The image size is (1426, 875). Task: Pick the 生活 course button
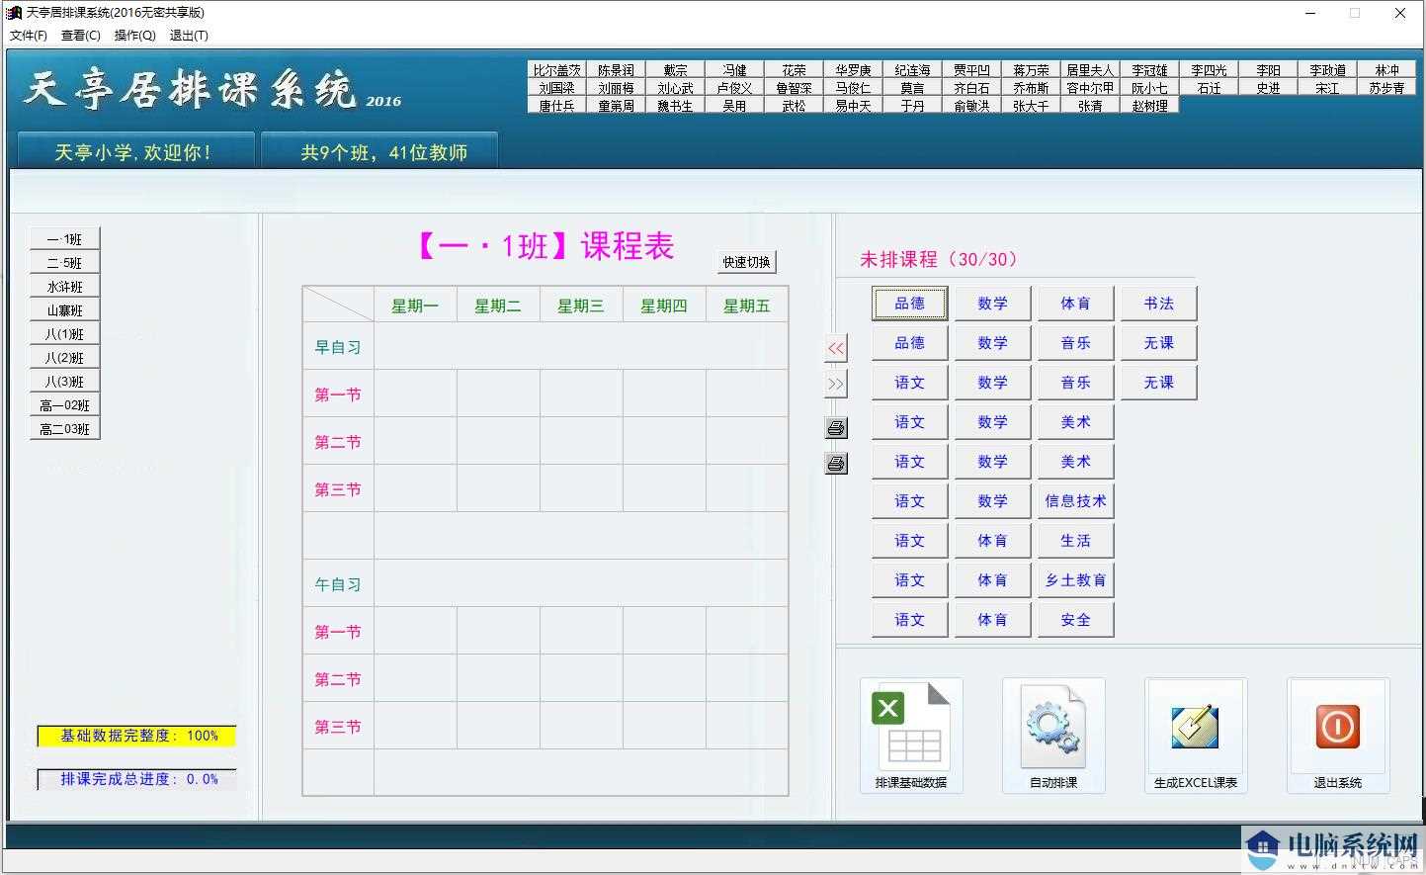point(1075,541)
